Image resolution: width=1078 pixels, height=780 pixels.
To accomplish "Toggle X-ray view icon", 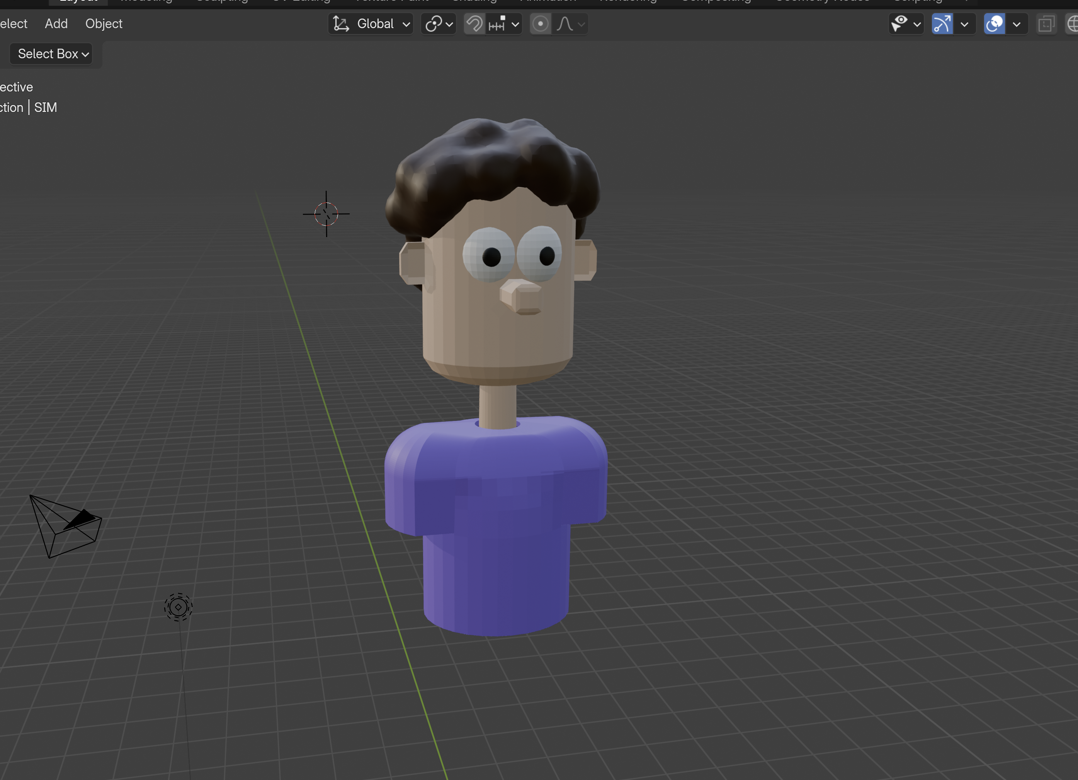I will 1046,24.
